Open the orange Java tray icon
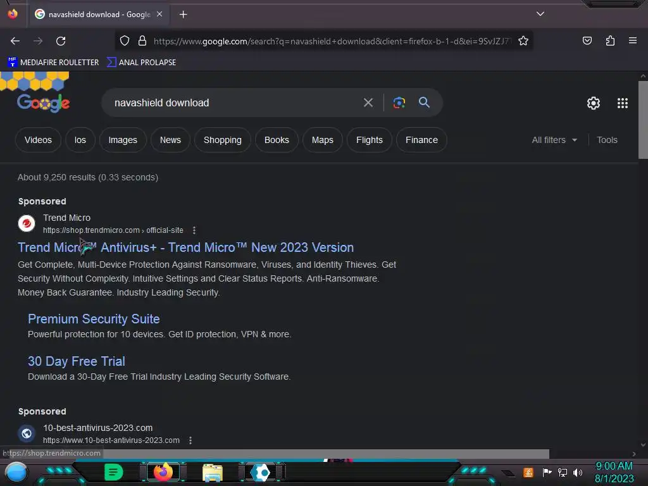 pyautogui.click(x=528, y=472)
